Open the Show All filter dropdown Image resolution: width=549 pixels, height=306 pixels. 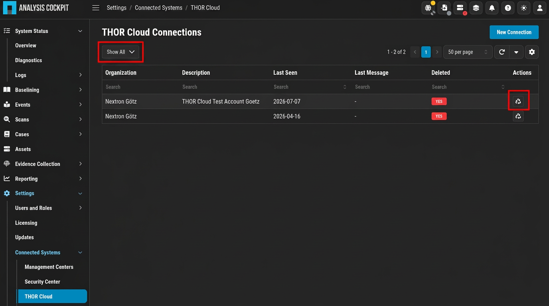pyautogui.click(x=120, y=52)
